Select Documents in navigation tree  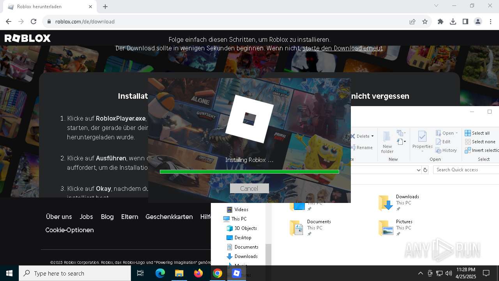[242, 247]
